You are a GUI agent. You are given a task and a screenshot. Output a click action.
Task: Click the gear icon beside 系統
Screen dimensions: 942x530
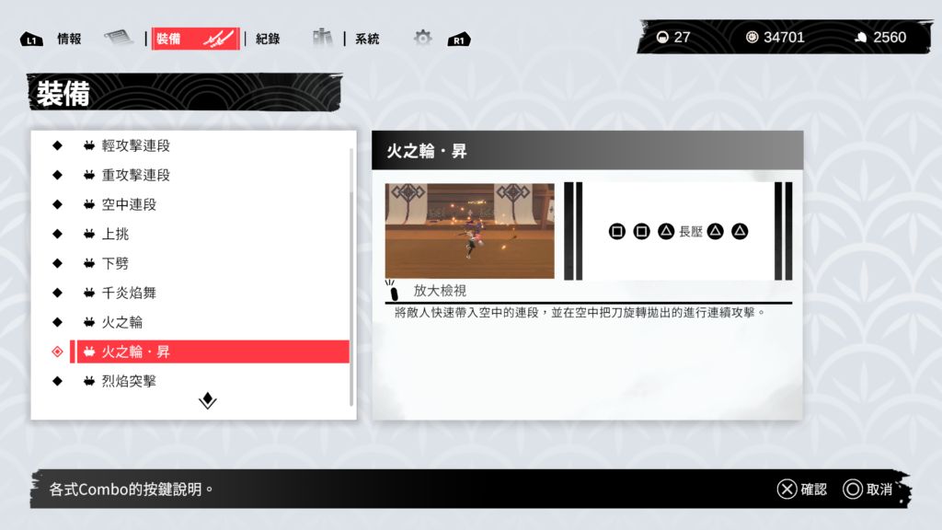(x=422, y=38)
